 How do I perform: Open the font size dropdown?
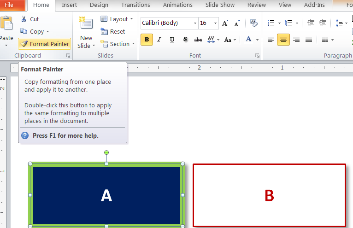click(x=216, y=23)
